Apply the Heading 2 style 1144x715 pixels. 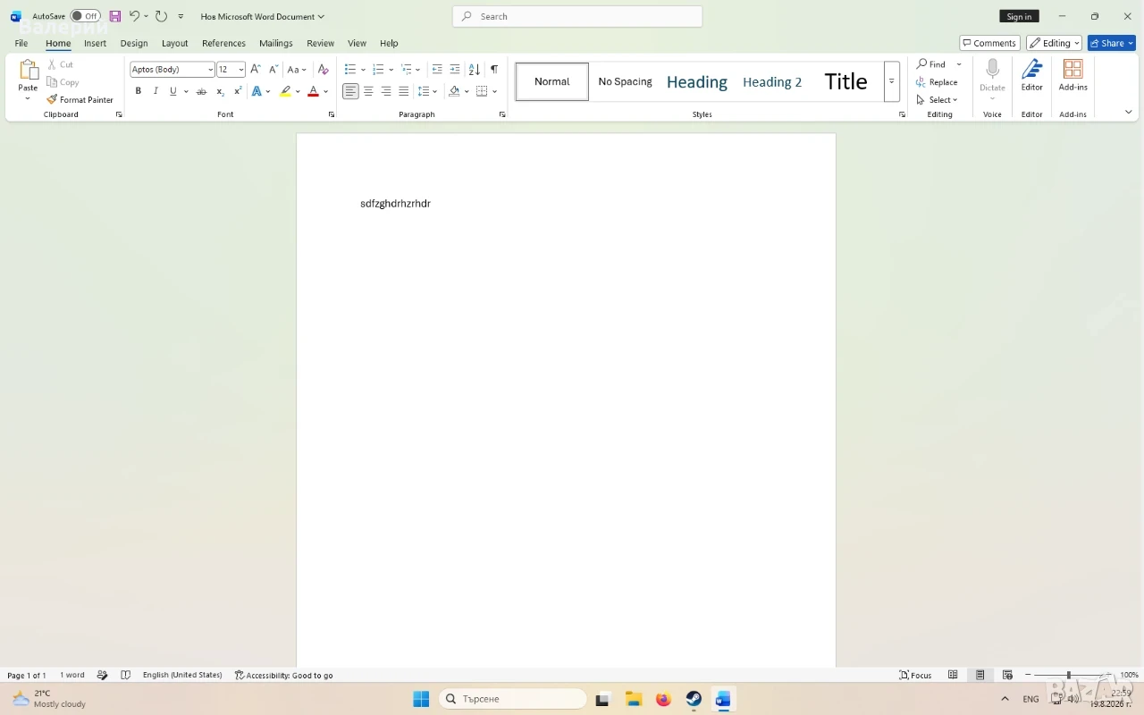point(772,82)
